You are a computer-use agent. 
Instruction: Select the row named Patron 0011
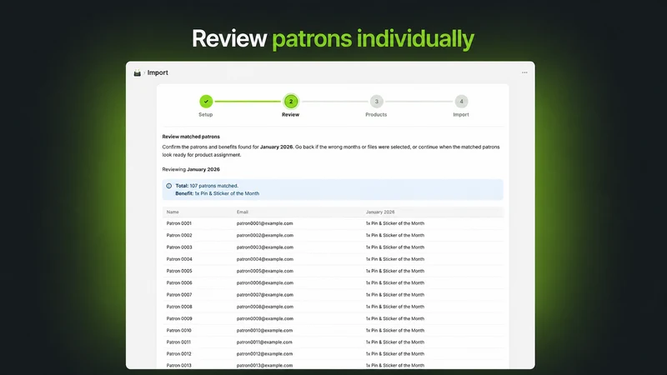click(x=333, y=342)
